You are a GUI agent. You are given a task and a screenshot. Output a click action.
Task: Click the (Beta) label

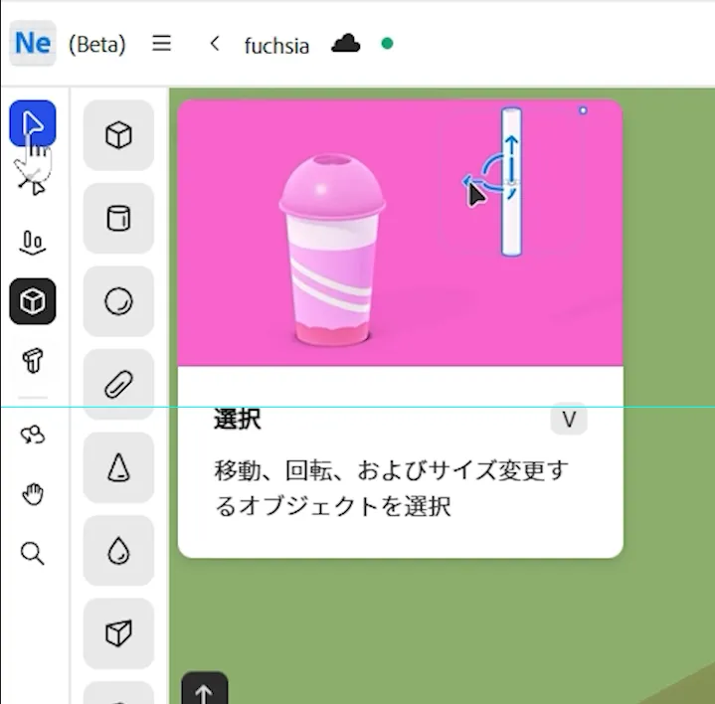click(97, 44)
